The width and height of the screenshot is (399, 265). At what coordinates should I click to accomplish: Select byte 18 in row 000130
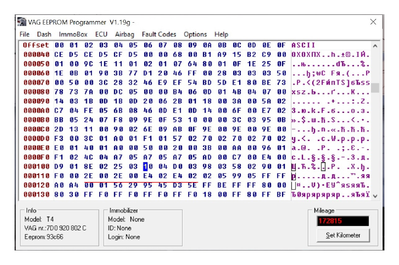coord(207,195)
